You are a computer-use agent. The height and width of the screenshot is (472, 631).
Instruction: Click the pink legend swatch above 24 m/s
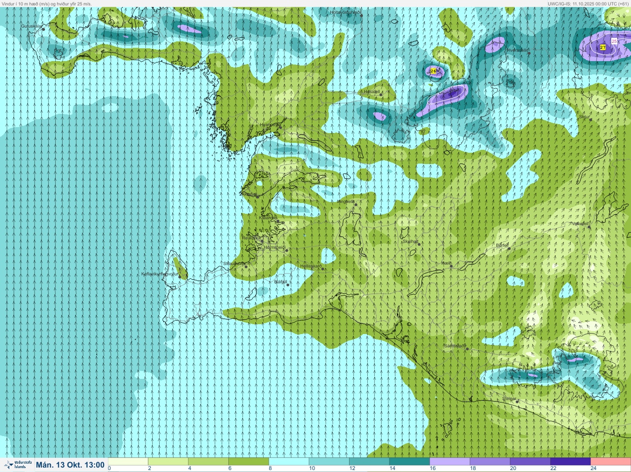(610, 462)
